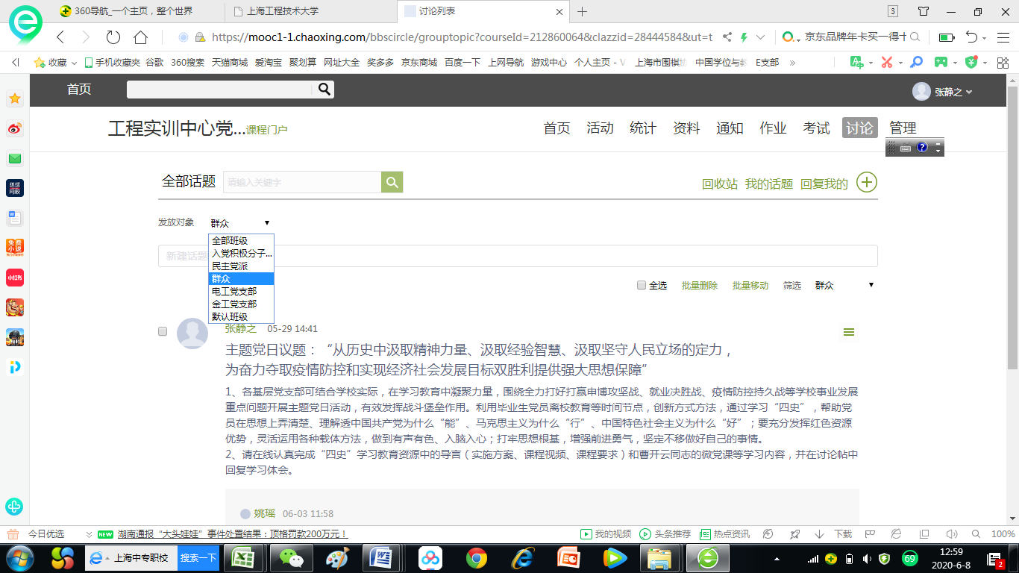Click the magnifier in top dark bar
This screenshot has height=573, width=1019.
coord(324,90)
